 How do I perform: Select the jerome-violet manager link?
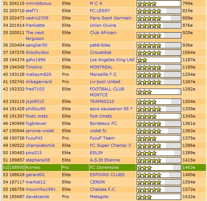coord(40,131)
